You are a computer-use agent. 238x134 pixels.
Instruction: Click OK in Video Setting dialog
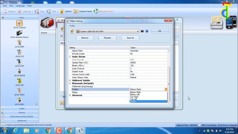[x=160, y=31]
